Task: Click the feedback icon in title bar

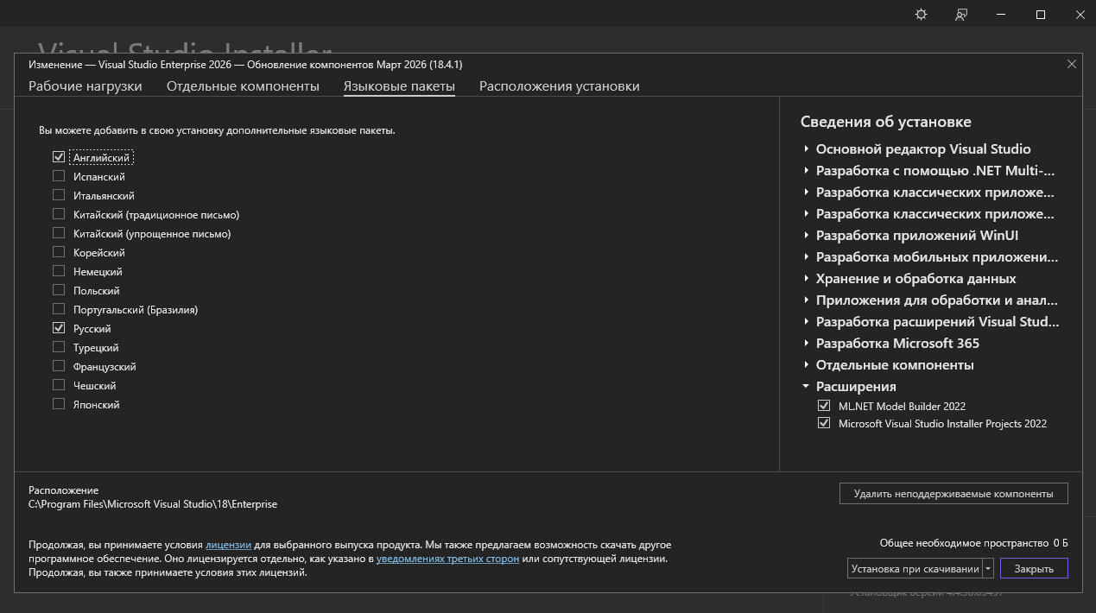Action: click(961, 15)
